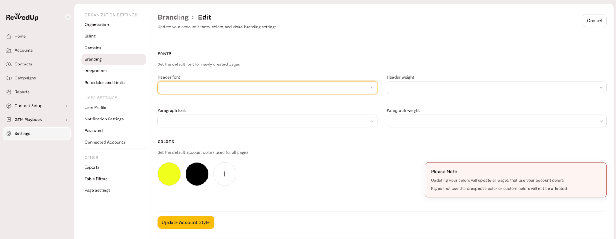Click the Settings gear icon
This screenshot has width=616, height=239.
(x=9, y=134)
